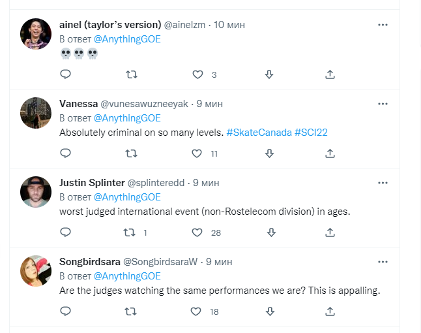Go to Songbirdsara's profile by name

(89, 262)
